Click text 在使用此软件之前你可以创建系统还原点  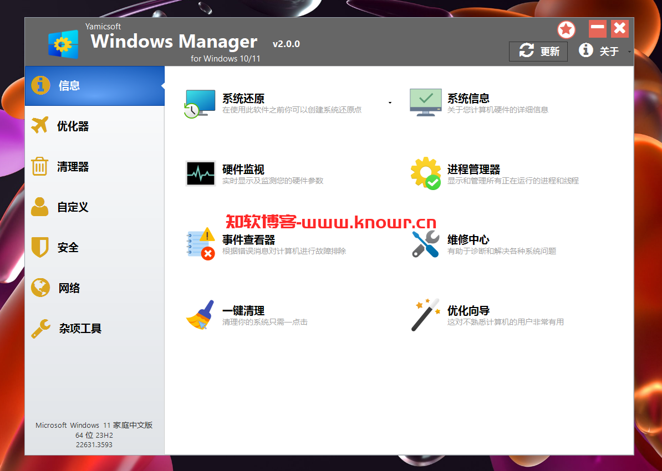click(x=292, y=110)
